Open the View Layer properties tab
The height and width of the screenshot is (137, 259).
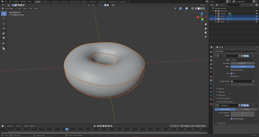(211, 64)
